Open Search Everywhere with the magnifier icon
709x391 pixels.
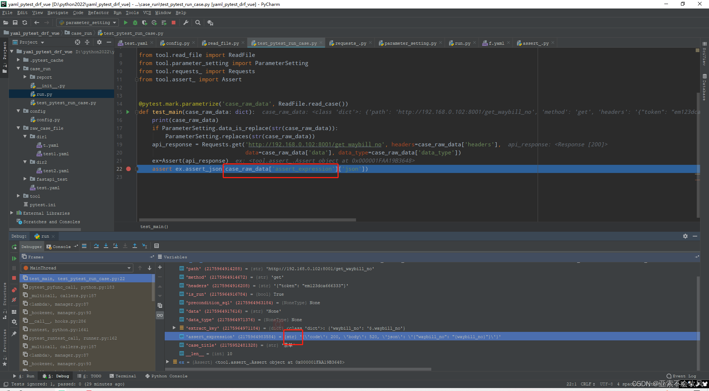tap(198, 23)
